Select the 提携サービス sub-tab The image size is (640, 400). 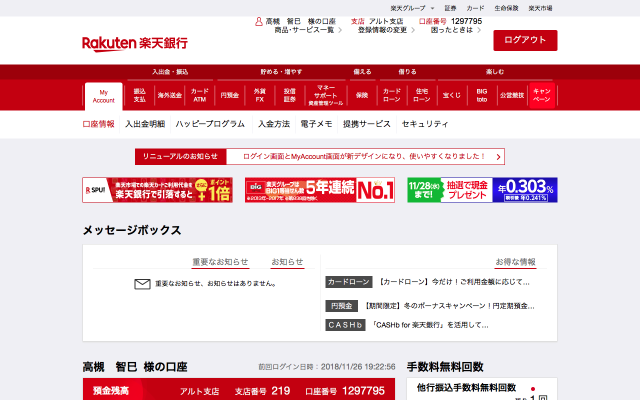[x=367, y=124]
